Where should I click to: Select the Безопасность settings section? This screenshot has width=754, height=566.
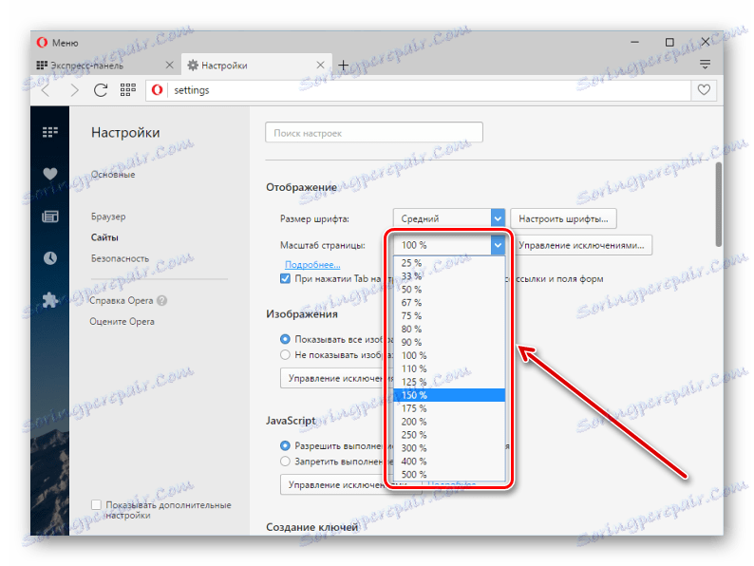tap(120, 258)
